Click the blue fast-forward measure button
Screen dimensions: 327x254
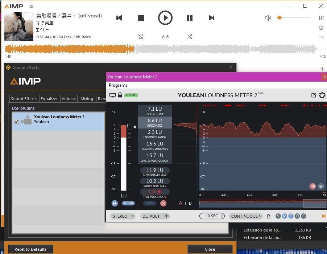point(115,203)
